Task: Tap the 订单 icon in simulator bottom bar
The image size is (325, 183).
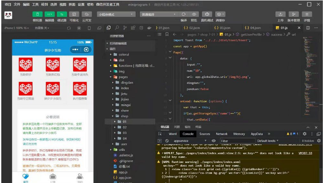Action: click(x=53, y=177)
